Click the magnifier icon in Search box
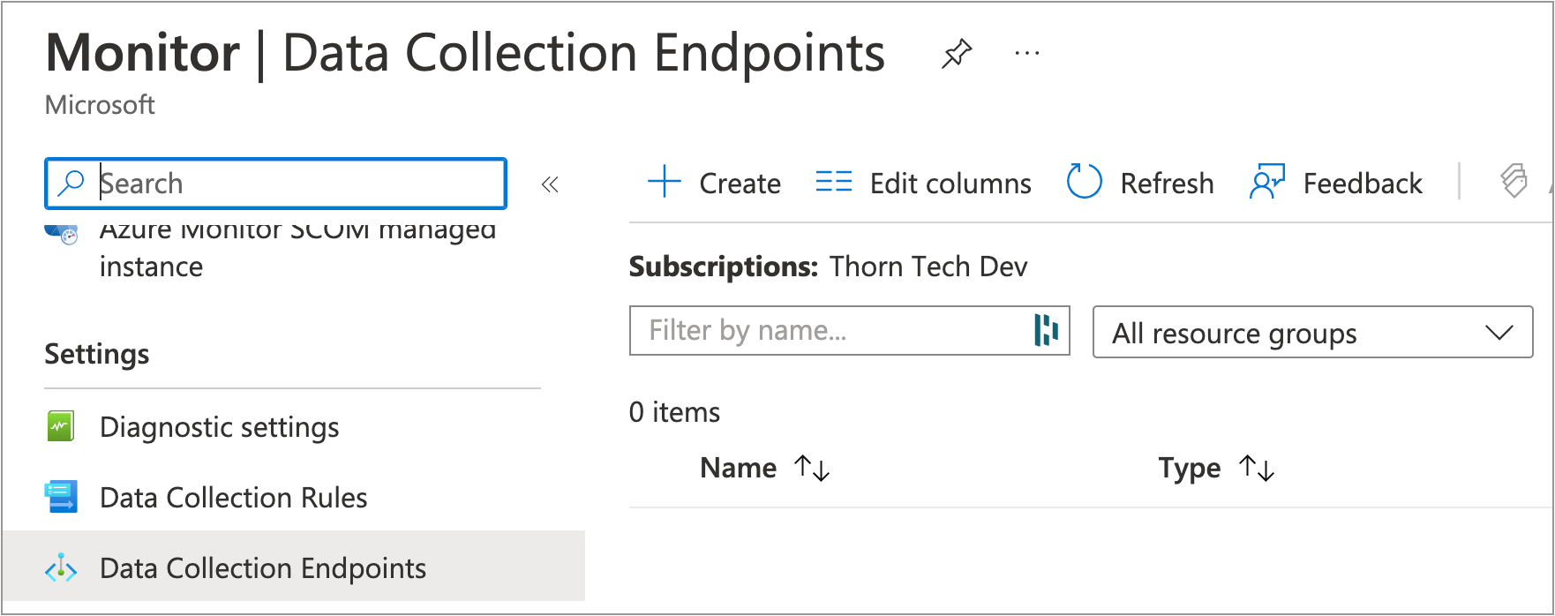1555x616 pixels. [x=71, y=184]
